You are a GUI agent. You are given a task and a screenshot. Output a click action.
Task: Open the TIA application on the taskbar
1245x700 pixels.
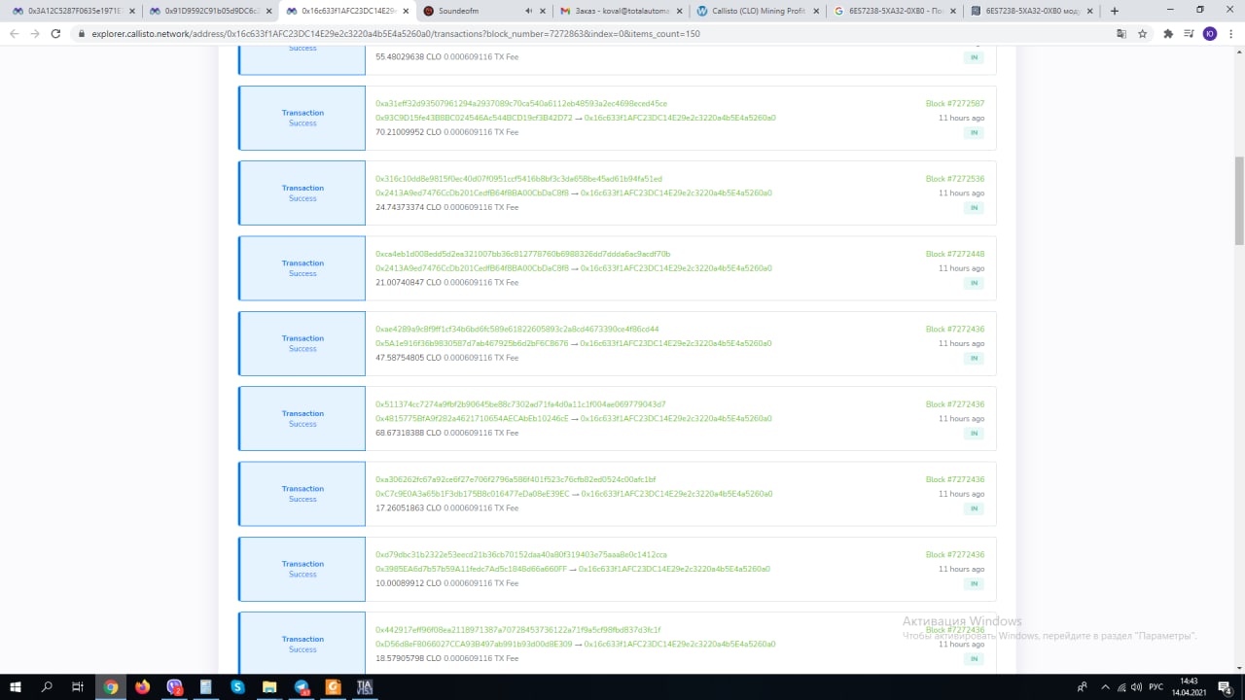pos(365,686)
